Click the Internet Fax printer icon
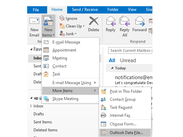Viewport: 183px width, 137px height. click(x=104, y=115)
